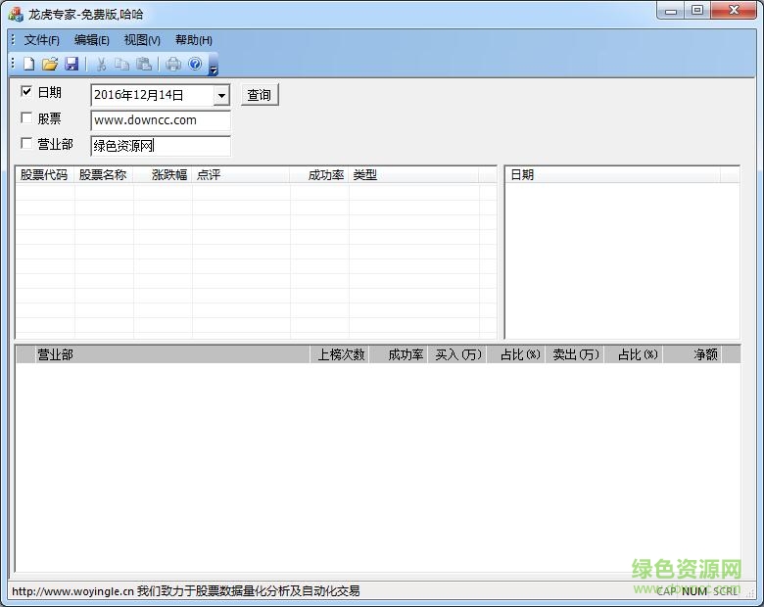Sort by the 点评 column header
Image resolution: width=764 pixels, height=607 pixels.
[241, 175]
